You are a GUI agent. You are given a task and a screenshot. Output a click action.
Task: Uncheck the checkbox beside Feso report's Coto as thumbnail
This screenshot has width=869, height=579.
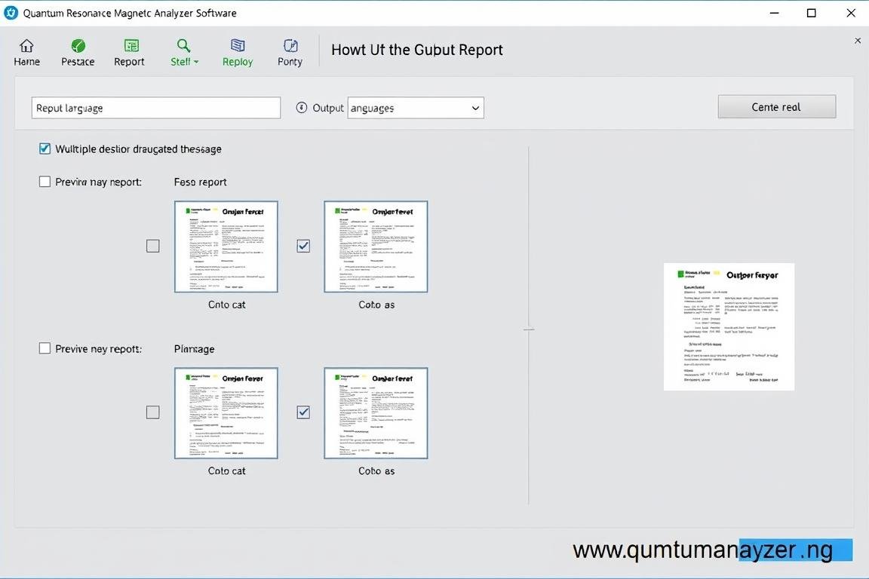click(x=303, y=246)
